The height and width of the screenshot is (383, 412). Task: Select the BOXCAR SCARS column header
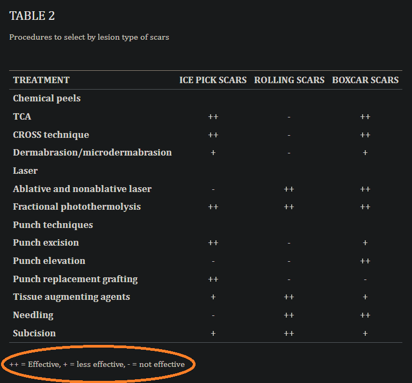pos(365,80)
